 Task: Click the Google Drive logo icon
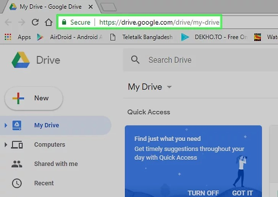point(21,60)
